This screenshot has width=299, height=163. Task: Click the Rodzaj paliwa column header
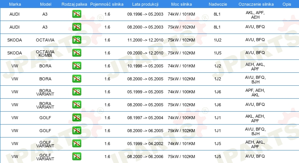point(74,4)
